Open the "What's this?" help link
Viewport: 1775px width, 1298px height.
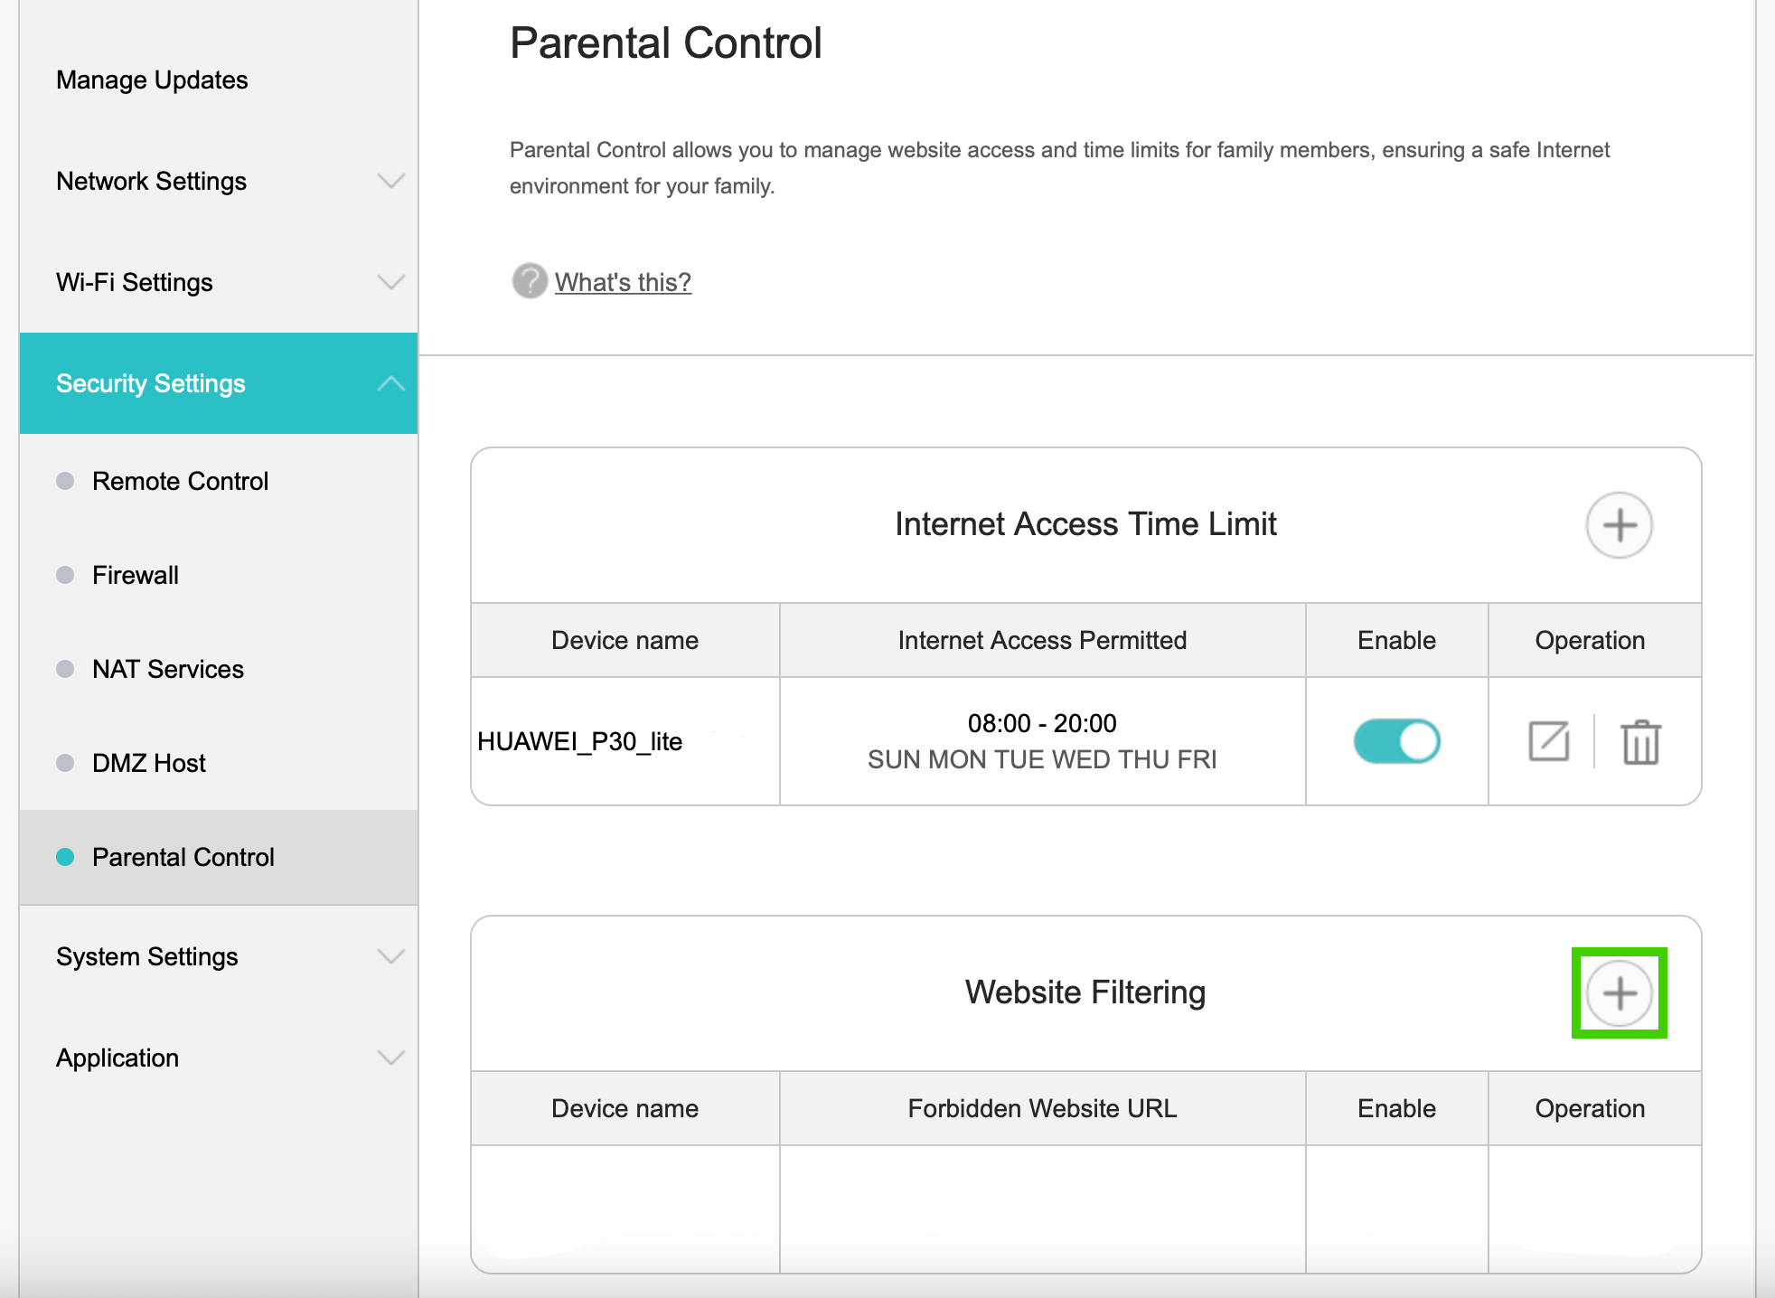[x=623, y=282]
